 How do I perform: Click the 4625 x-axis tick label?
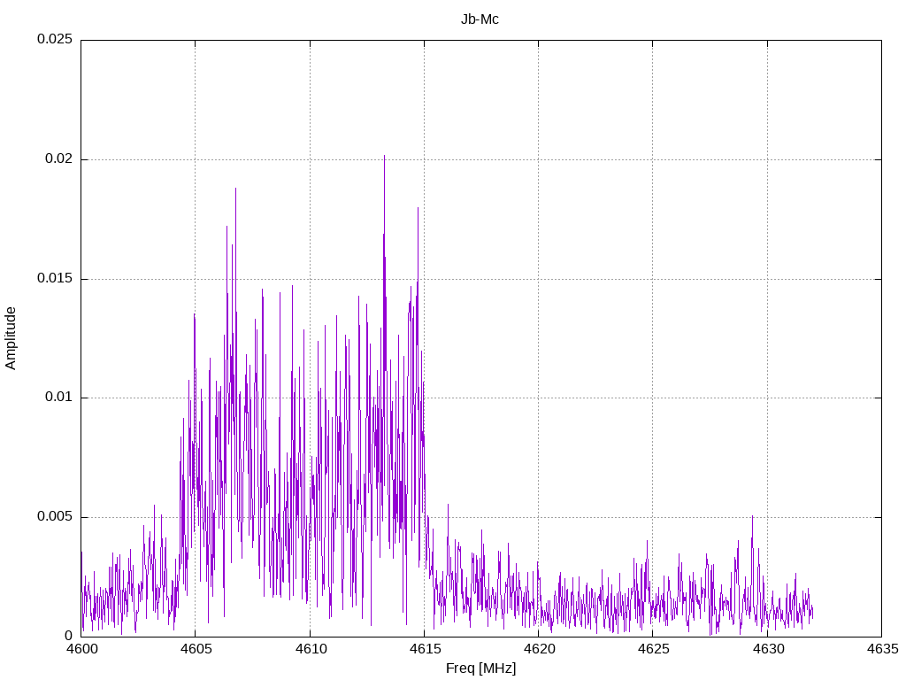[652, 649]
